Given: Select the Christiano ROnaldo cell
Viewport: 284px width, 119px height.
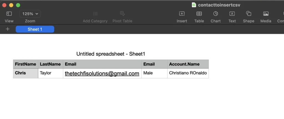Looking at the screenshot, I should tap(188, 73).
